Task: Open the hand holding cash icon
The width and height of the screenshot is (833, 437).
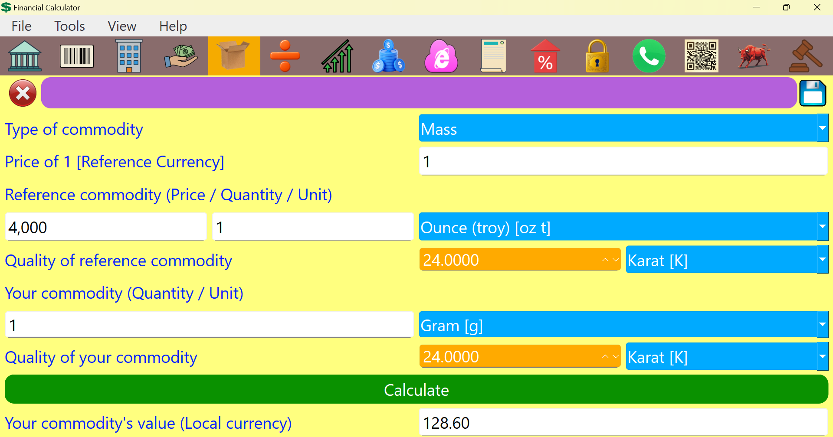Action: (x=181, y=56)
